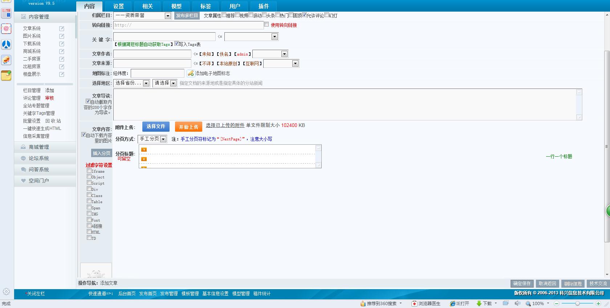Image resolution: width=610 pixels, height=308 pixels.
Task: Switch to the 插件 tab
Action: click(x=264, y=6)
